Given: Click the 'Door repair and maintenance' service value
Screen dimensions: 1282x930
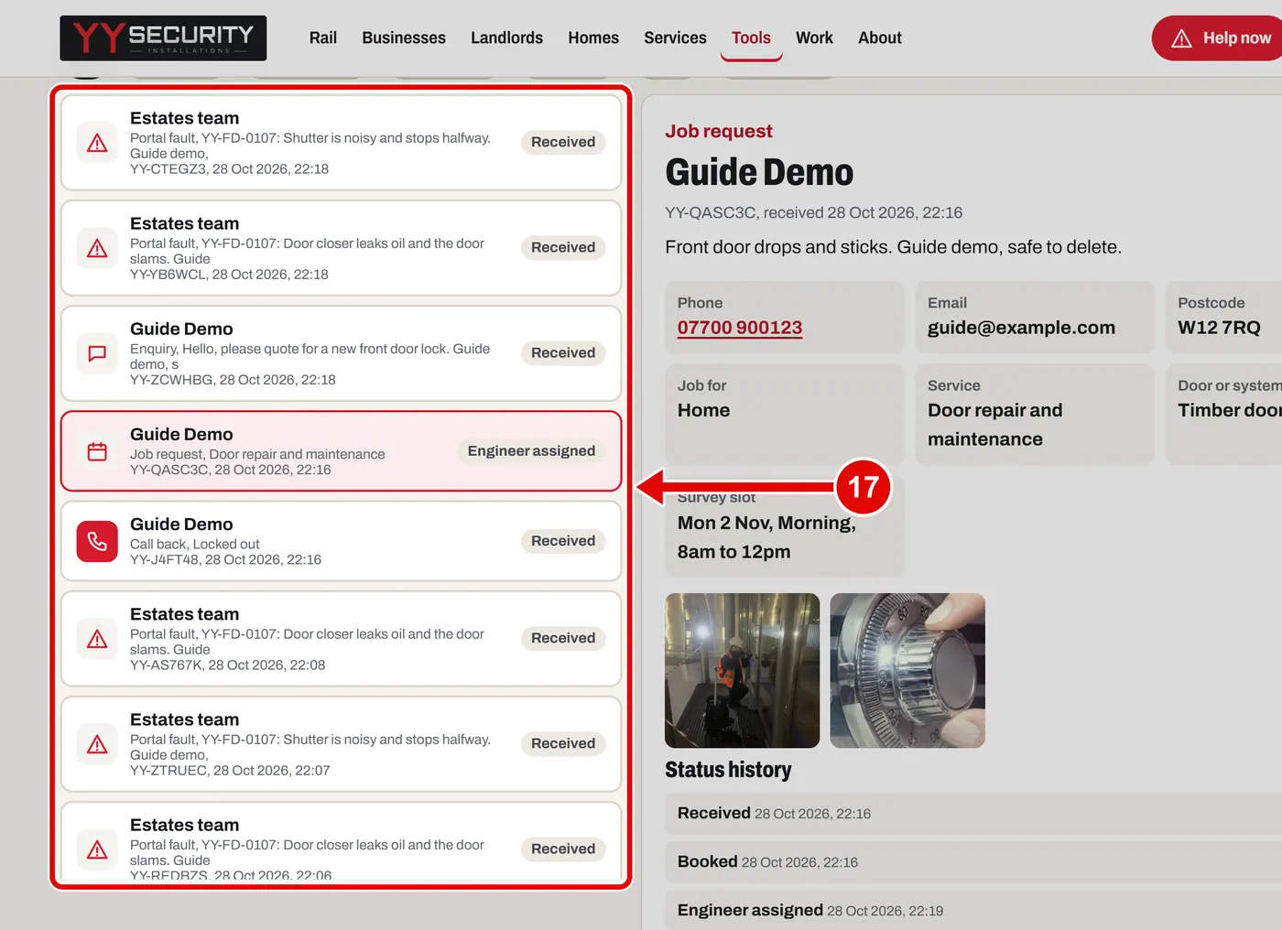Looking at the screenshot, I should coord(995,425).
